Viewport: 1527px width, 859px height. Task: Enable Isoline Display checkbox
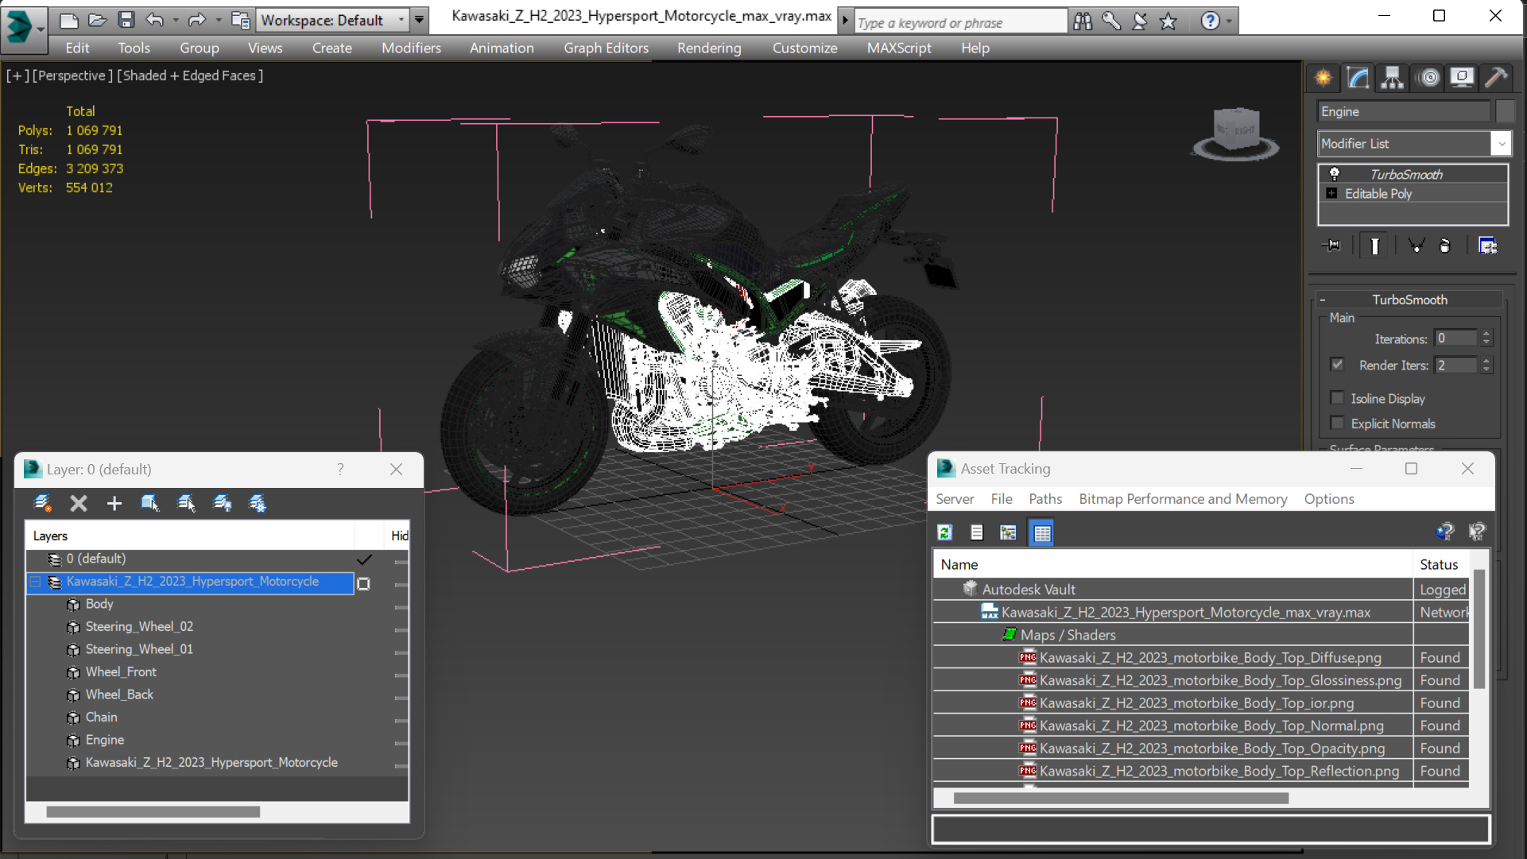coord(1337,398)
